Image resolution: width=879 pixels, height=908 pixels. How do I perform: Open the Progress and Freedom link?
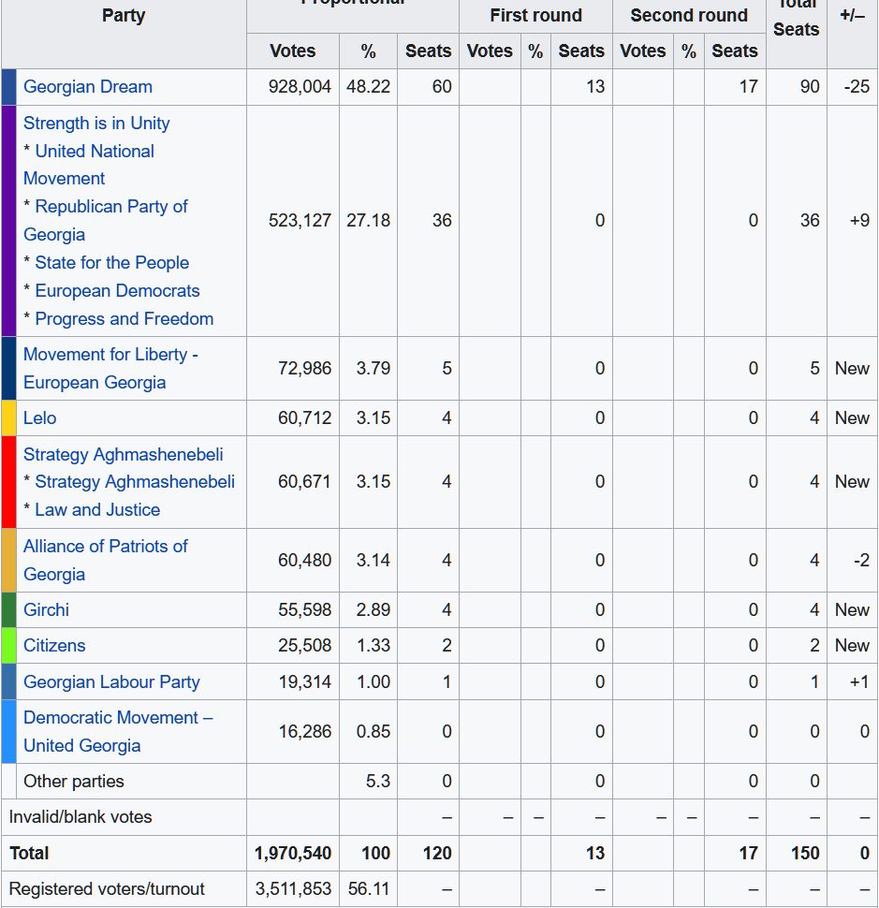click(124, 319)
